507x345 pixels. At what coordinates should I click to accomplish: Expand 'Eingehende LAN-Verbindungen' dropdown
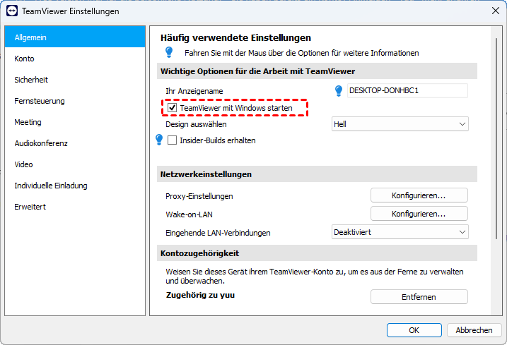pos(400,231)
